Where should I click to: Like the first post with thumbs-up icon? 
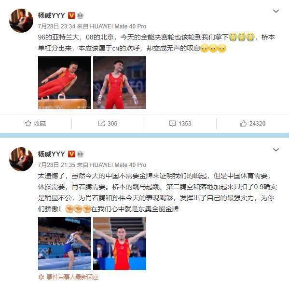243,123
